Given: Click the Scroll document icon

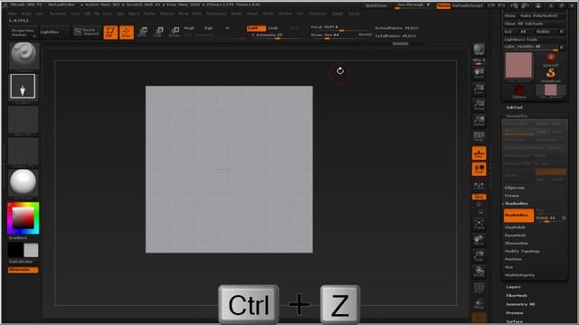Looking at the screenshot, I should coord(479,73).
